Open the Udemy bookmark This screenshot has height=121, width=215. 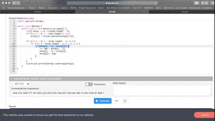pyautogui.click(x=158, y=8)
